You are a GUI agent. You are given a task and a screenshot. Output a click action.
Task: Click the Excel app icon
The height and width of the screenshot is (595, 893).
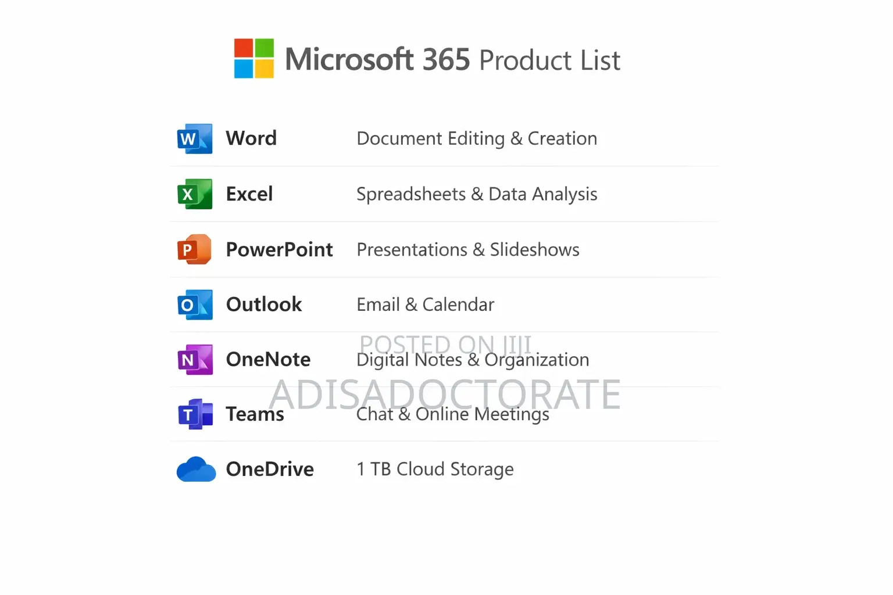point(195,194)
